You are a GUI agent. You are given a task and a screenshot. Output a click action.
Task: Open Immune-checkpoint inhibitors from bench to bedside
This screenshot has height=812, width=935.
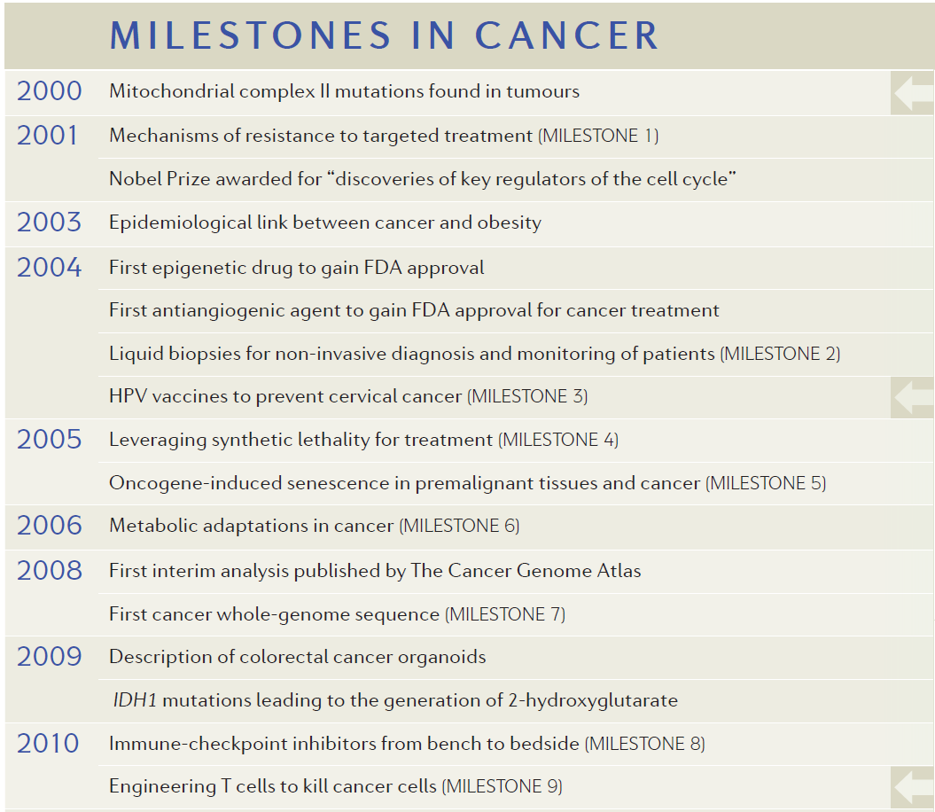(408, 744)
